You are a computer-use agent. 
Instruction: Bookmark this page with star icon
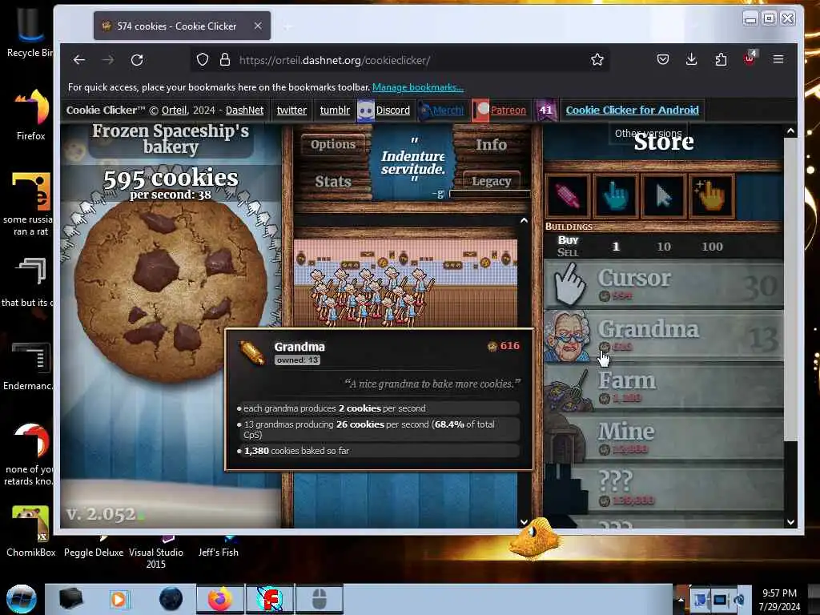(x=597, y=59)
